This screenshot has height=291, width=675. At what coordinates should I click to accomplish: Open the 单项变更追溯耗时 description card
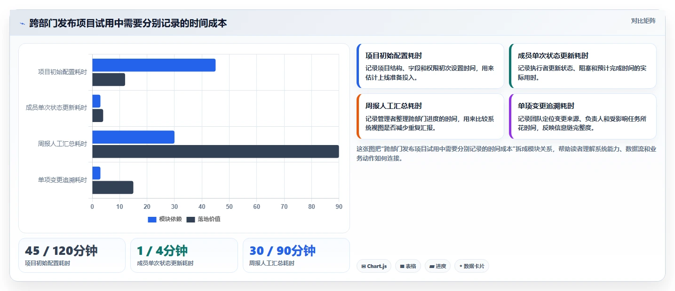583,116
